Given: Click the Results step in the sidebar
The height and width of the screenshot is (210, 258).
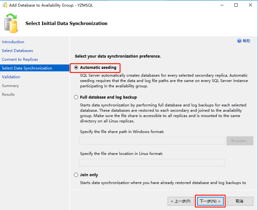Looking at the screenshot, I should tap(8, 95).
